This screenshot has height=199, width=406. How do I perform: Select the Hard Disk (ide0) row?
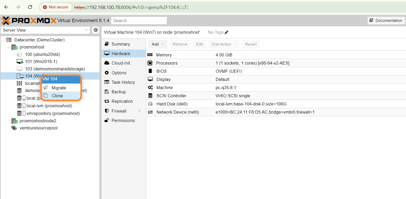pyautogui.click(x=276, y=104)
